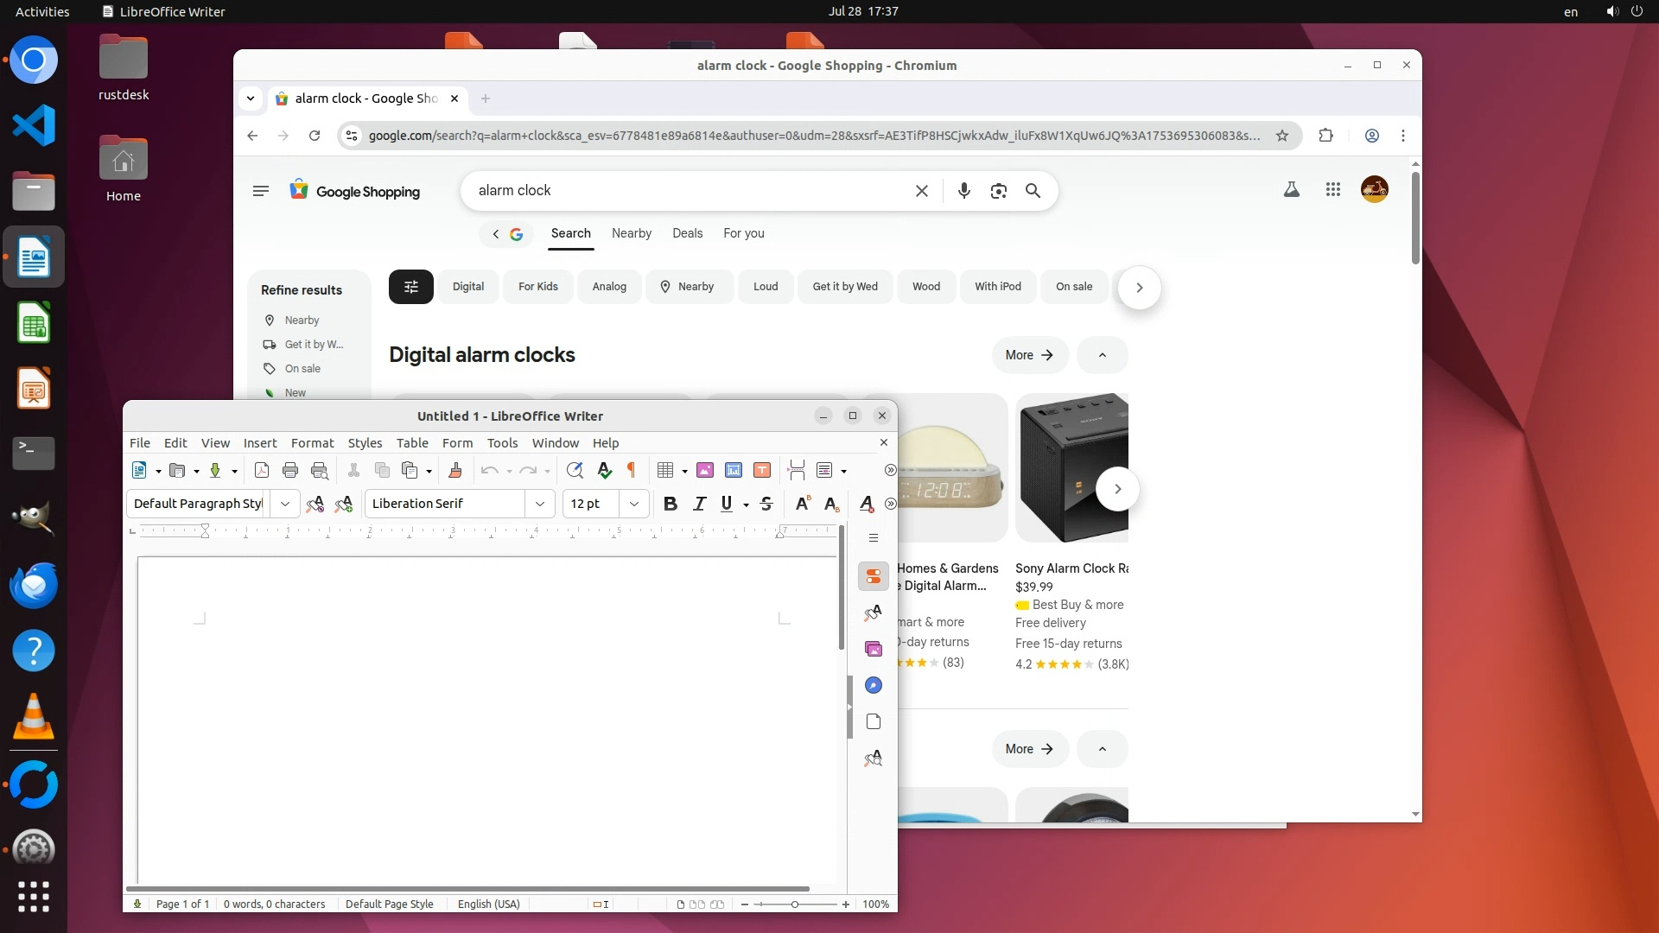Toggle Italic formatting in Writer
Image resolution: width=1659 pixels, height=933 pixels.
pyautogui.click(x=699, y=504)
